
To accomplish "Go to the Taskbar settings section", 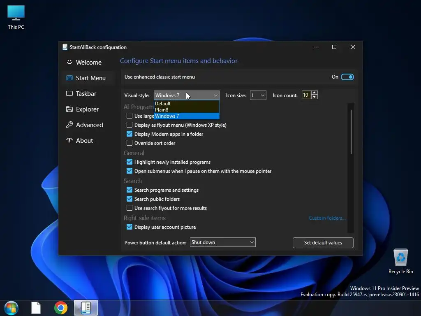I will coord(89,93).
